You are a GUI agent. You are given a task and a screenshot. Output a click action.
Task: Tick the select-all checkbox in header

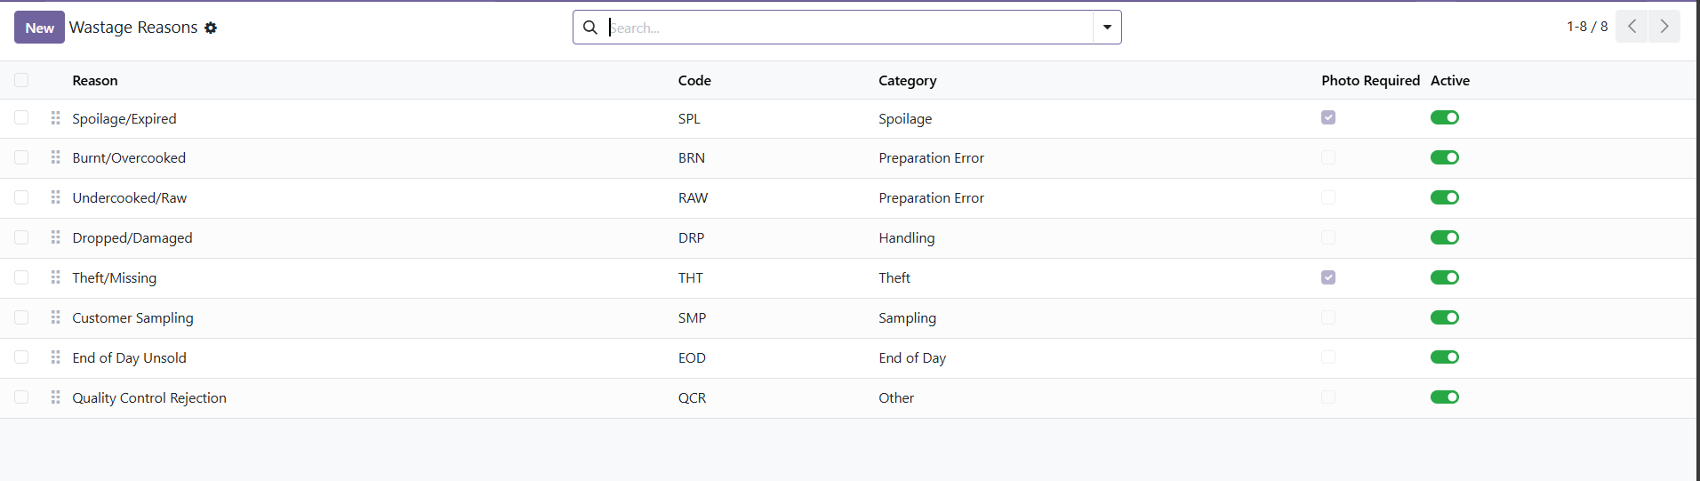point(21,80)
